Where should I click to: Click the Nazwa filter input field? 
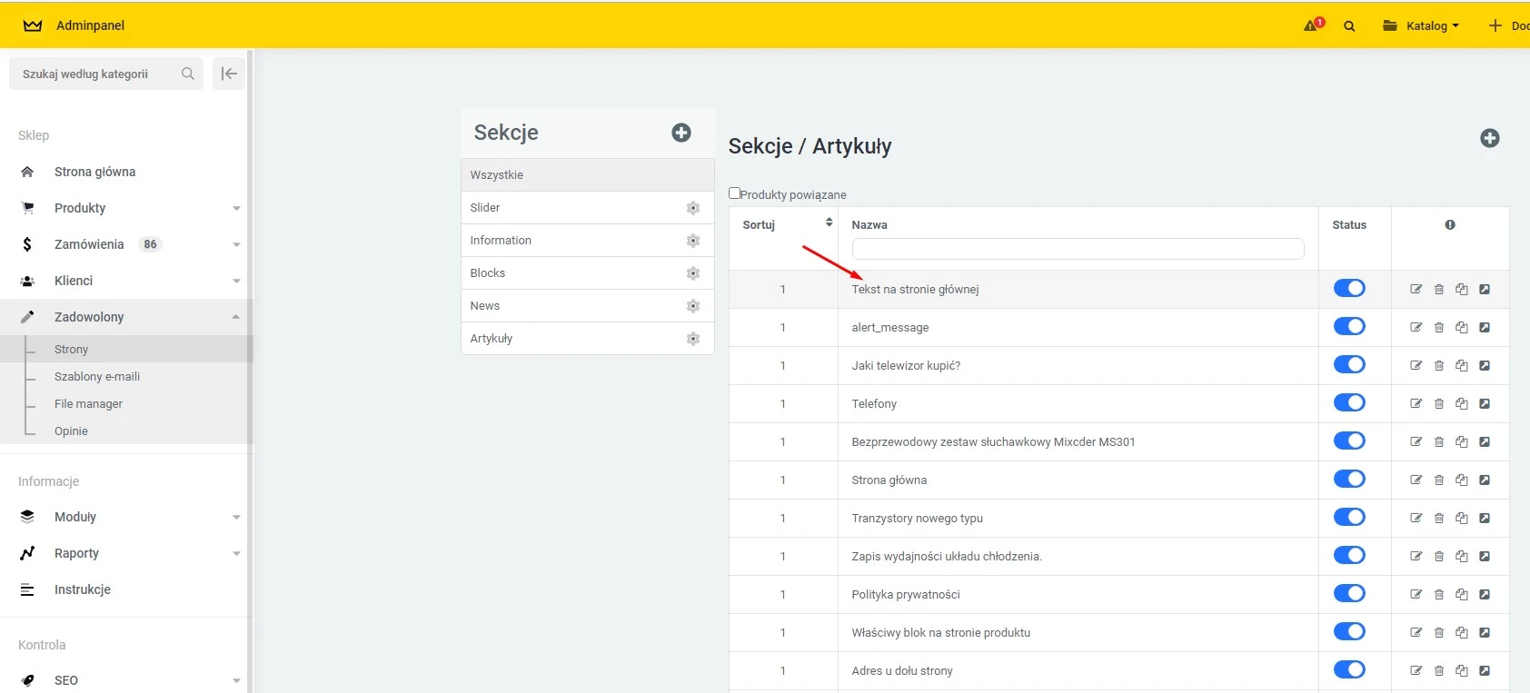click(1078, 249)
